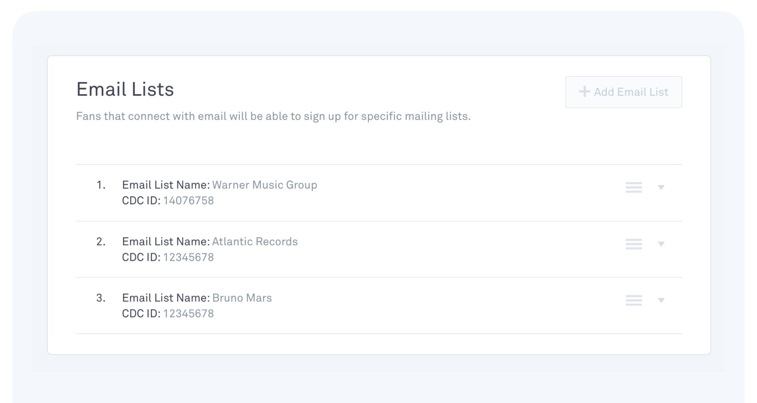Expand the Warner Music Group list entry

point(661,187)
